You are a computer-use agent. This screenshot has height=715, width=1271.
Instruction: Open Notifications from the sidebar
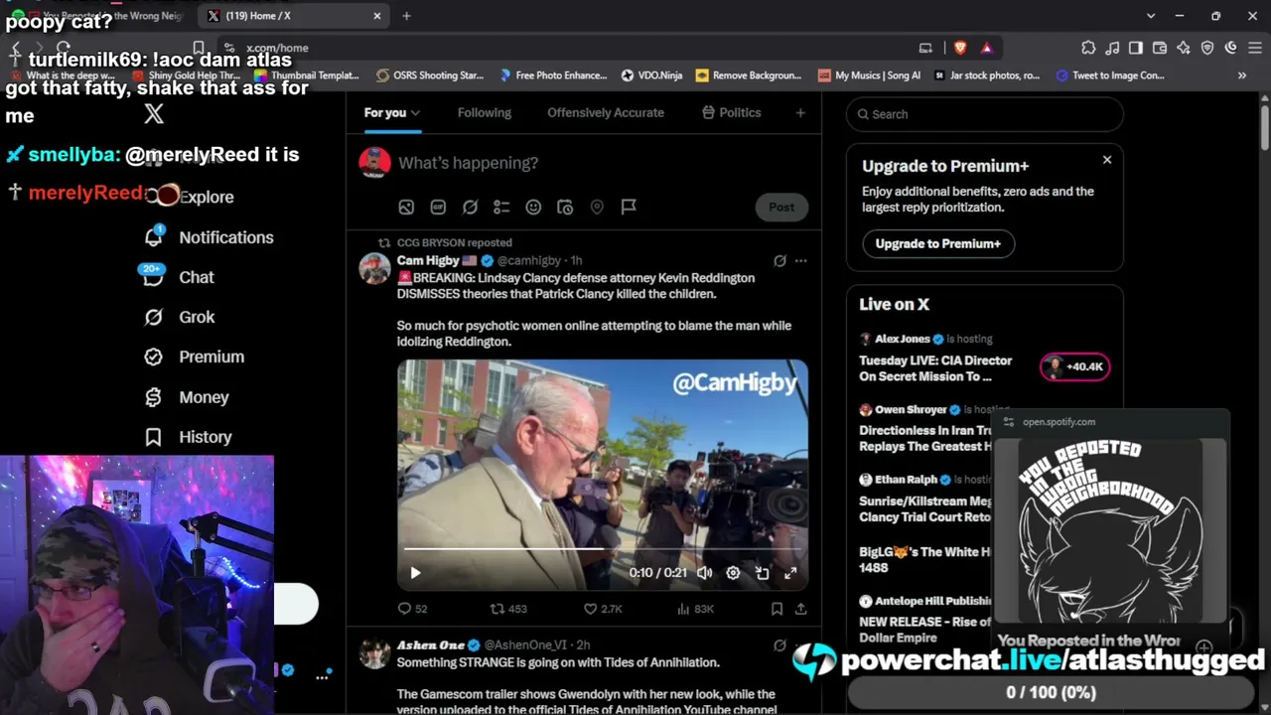(210, 237)
